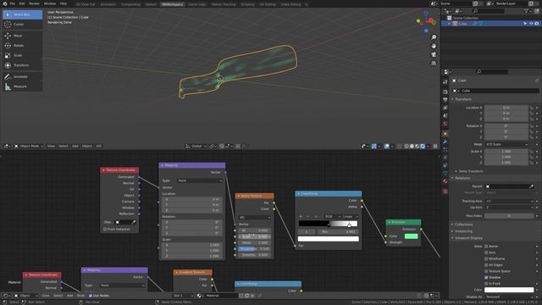The height and width of the screenshot is (305, 542).
Task: Open the Object Mode dropdown
Action: point(29,147)
